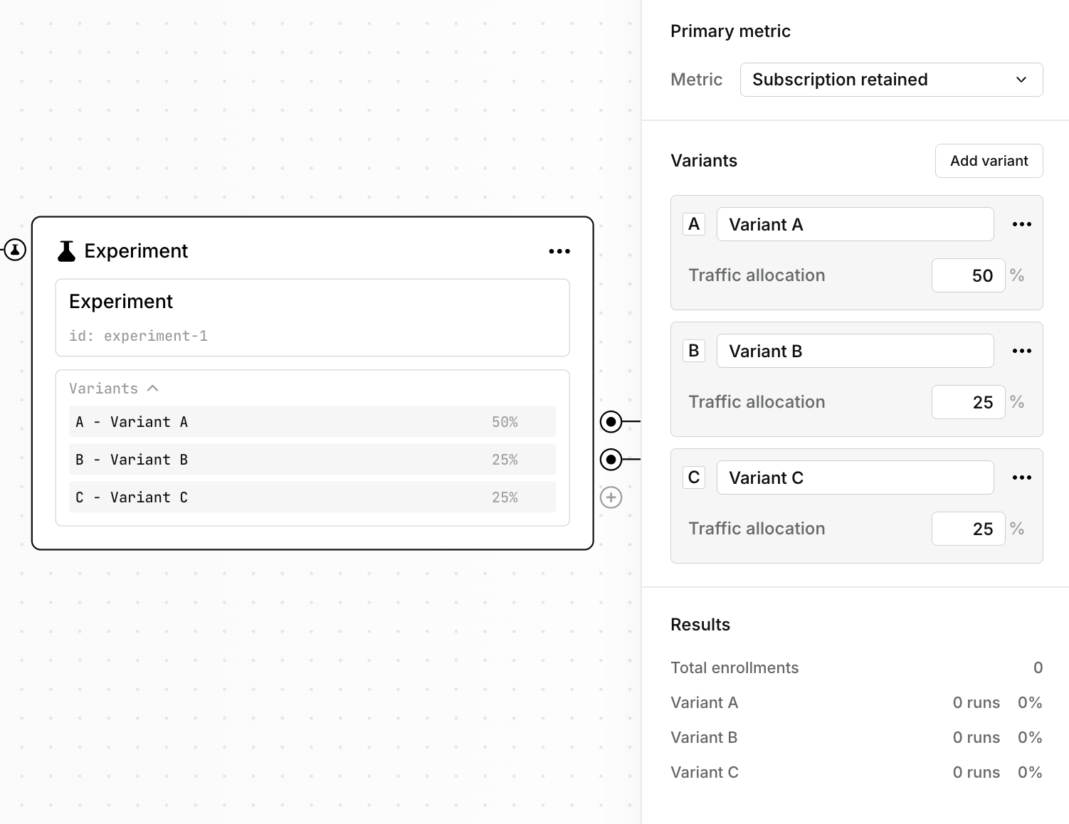Click Variant C traffic allocation field

(968, 529)
